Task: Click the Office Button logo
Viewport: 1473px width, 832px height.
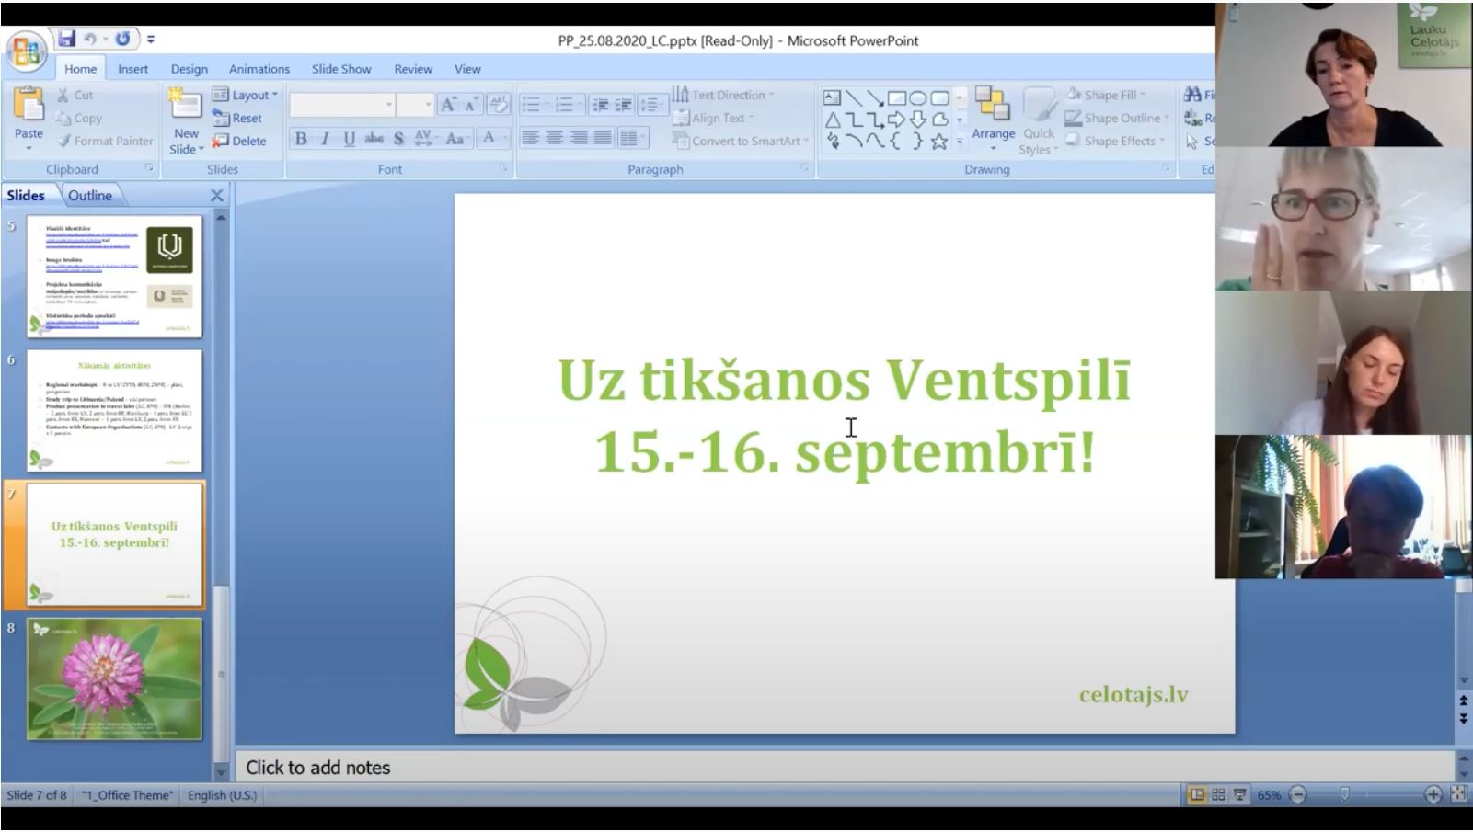Action: point(26,51)
